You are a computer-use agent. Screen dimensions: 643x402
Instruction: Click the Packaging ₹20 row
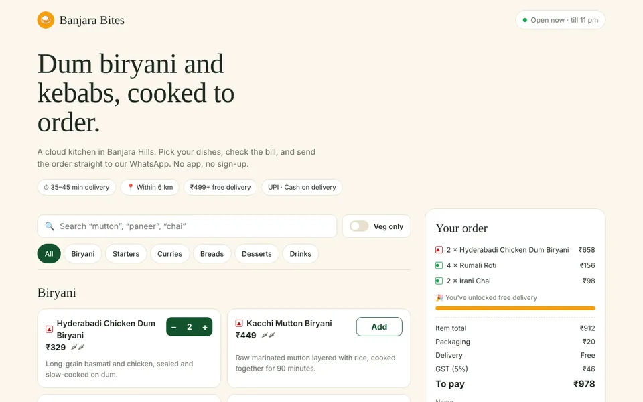click(x=515, y=342)
